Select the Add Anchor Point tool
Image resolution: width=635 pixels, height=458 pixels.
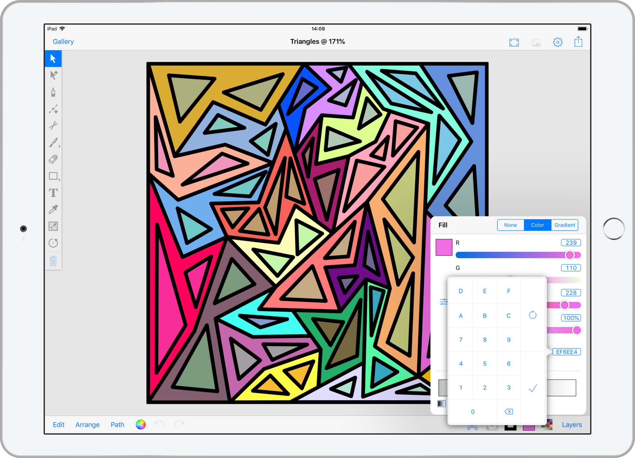pyautogui.click(x=53, y=109)
